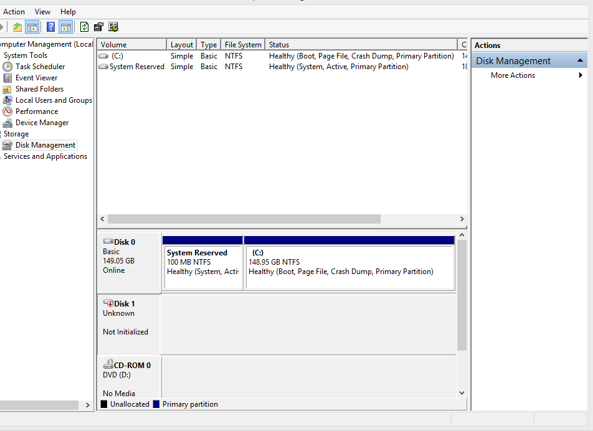This screenshot has width=593, height=431.
Task: Click the disk view vertical scrollbar thumb
Action: pos(462,295)
